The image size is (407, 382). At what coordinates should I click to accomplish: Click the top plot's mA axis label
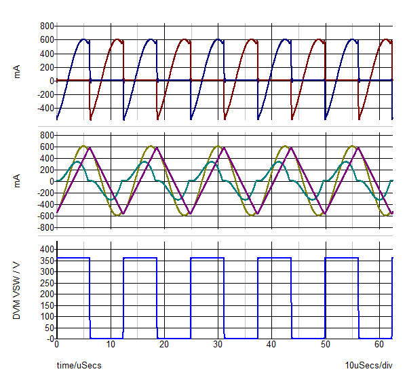(x=18, y=72)
